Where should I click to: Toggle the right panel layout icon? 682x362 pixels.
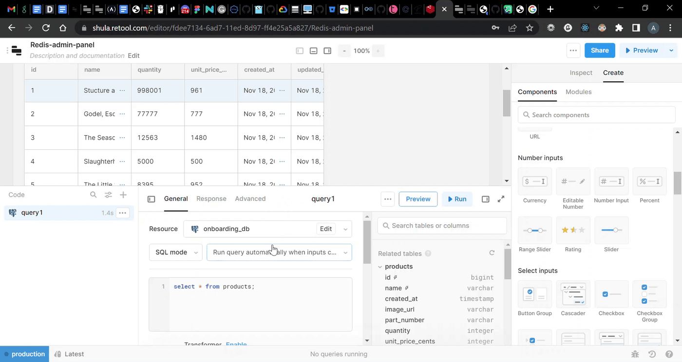(327, 51)
